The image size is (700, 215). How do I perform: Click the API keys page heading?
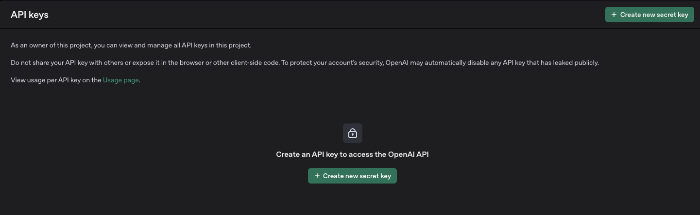point(30,15)
